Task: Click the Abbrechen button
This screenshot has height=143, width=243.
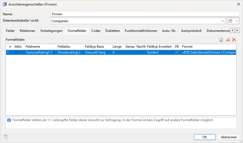Action: (x=229, y=137)
